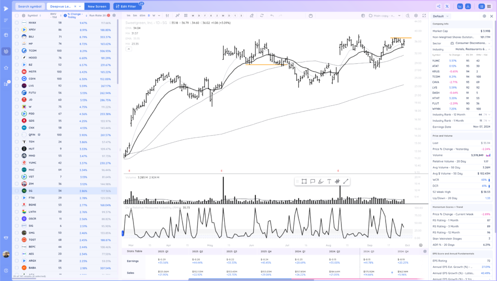
Task: Click the share icon in top bar
Action: (452, 6)
